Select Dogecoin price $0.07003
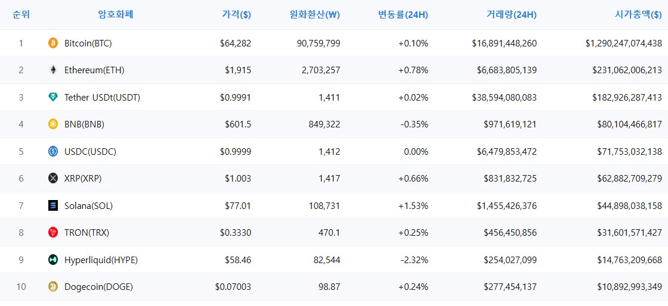 pyautogui.click(x=233, y=288)
